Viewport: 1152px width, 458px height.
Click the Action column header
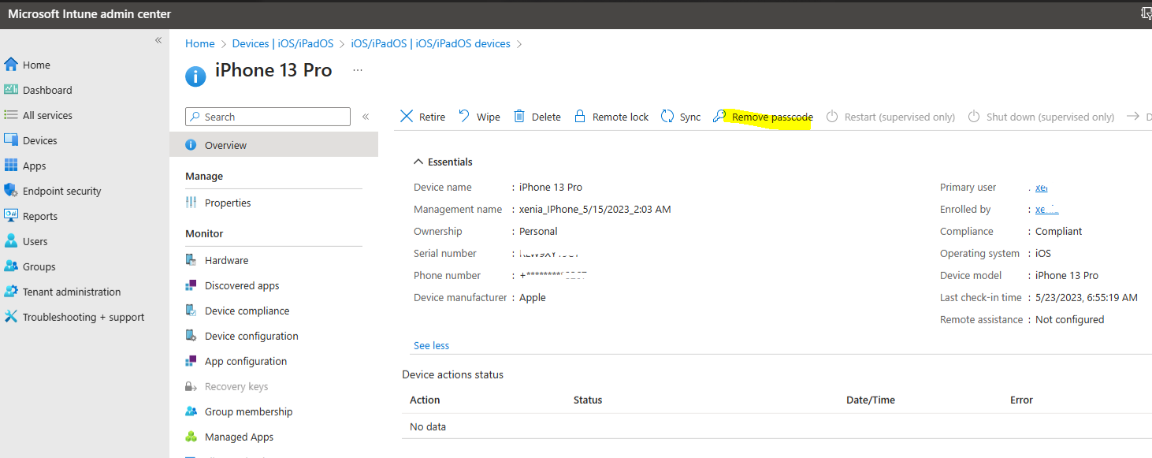(425, 400)
